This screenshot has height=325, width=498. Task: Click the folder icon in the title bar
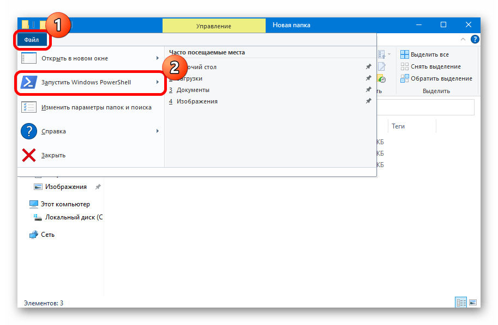(26, 24)
